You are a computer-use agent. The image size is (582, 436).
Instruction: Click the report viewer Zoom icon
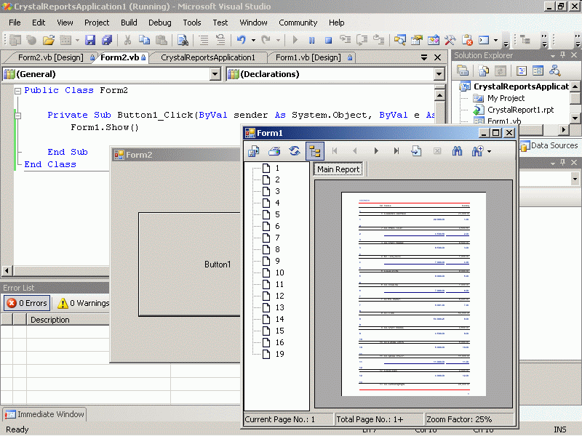click(477, 151)
